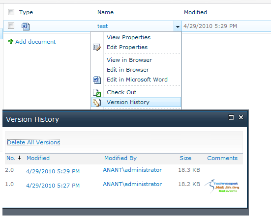Click the Edit in Microsoft Word icon

click(x=97, y=80)
